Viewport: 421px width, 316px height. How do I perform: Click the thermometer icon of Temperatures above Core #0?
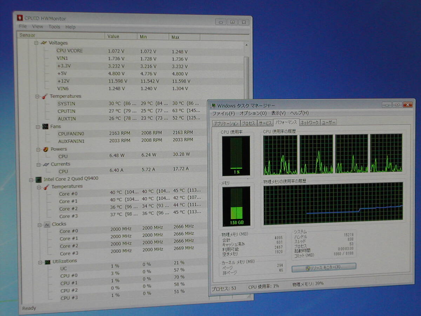coord(46,187)
